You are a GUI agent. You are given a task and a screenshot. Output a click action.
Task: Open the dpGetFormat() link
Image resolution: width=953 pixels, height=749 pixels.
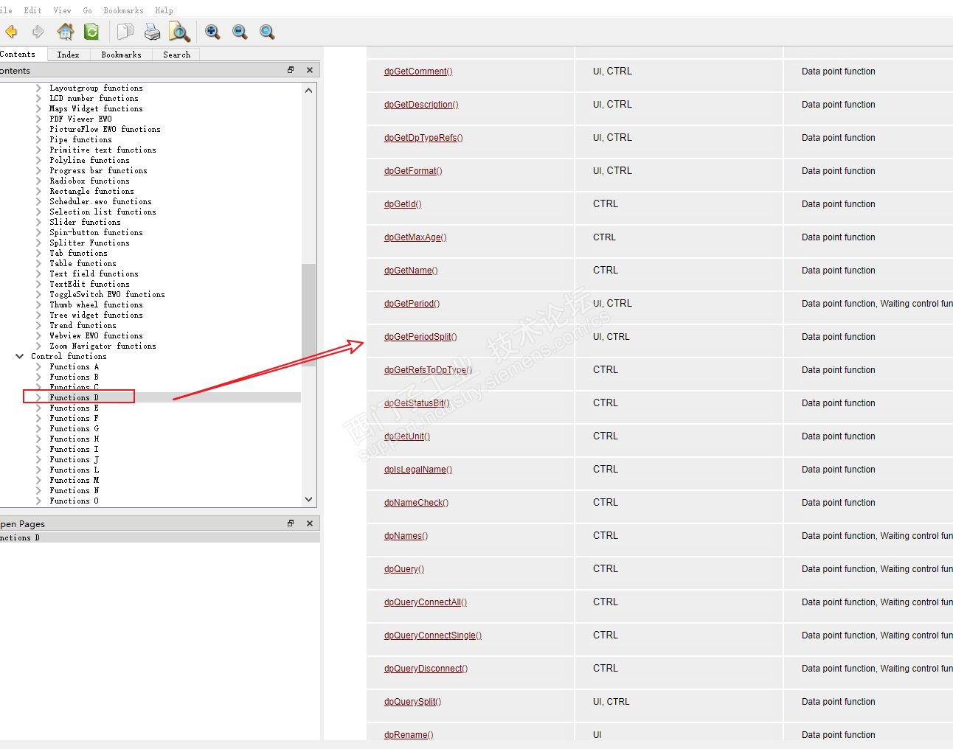coord(413,171)
